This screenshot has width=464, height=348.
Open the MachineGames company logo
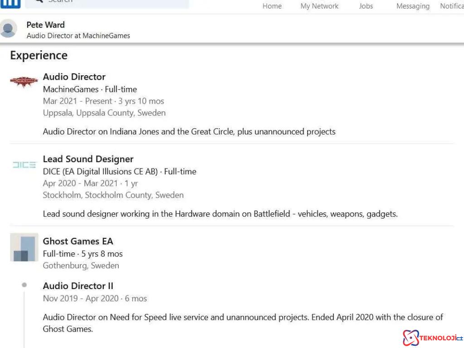(x=24, y=82)
